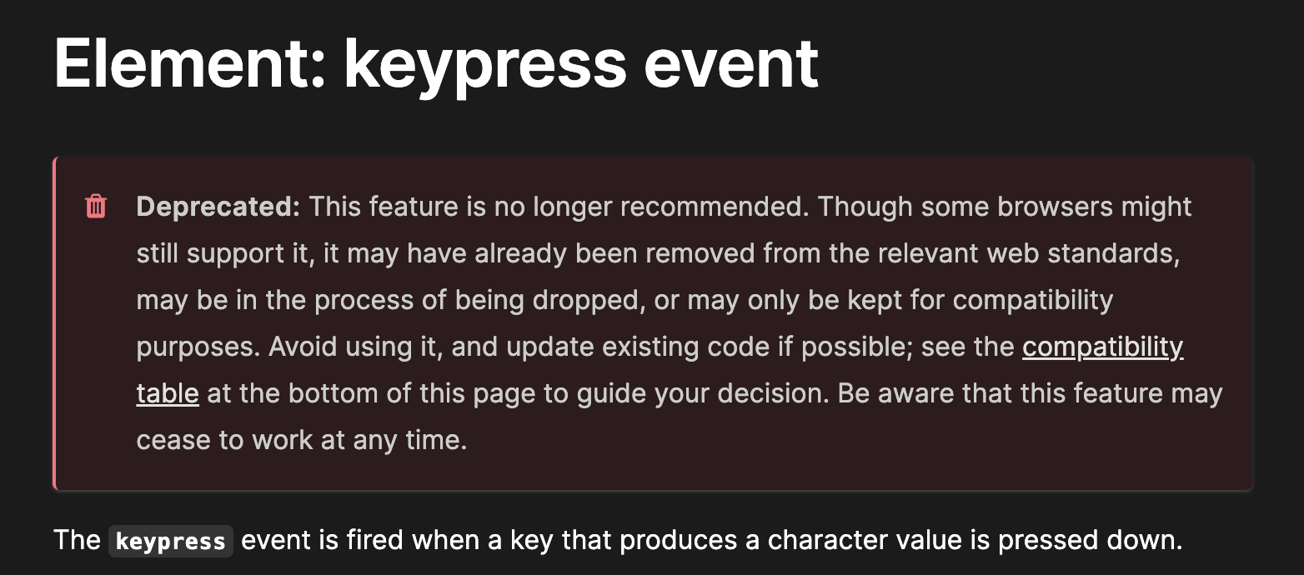The width and height of the screenshot is (1304, 575).
Task: Click the underlined word "table"
Action: tap(168, 393)
